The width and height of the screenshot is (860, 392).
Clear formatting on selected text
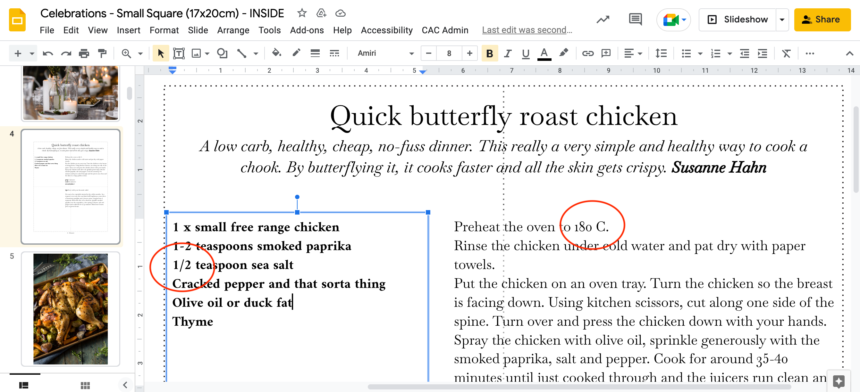787,53
